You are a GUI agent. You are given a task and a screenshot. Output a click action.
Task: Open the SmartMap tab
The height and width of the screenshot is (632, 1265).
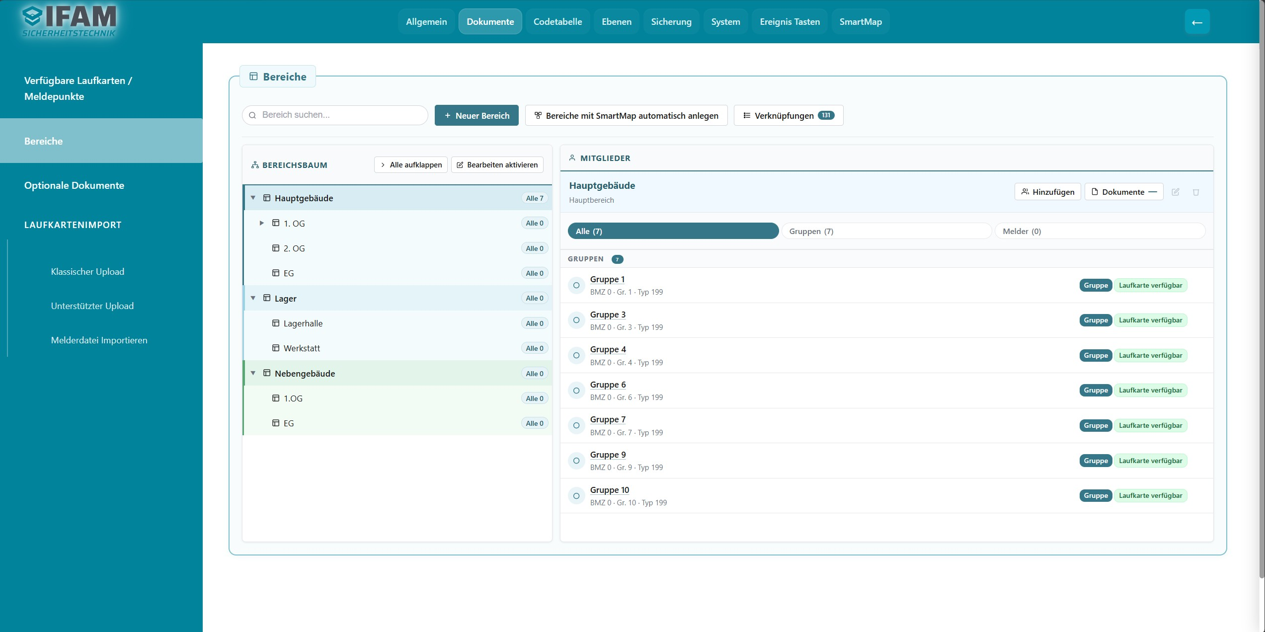click(x=861, y=22)
